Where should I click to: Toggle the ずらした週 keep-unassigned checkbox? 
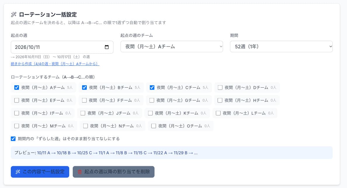tap(13, 139)
